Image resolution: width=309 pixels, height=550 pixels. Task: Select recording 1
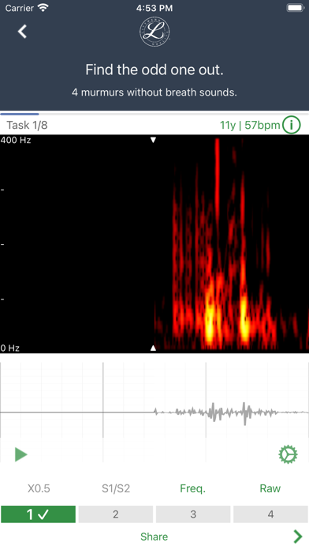coord(38,514)
